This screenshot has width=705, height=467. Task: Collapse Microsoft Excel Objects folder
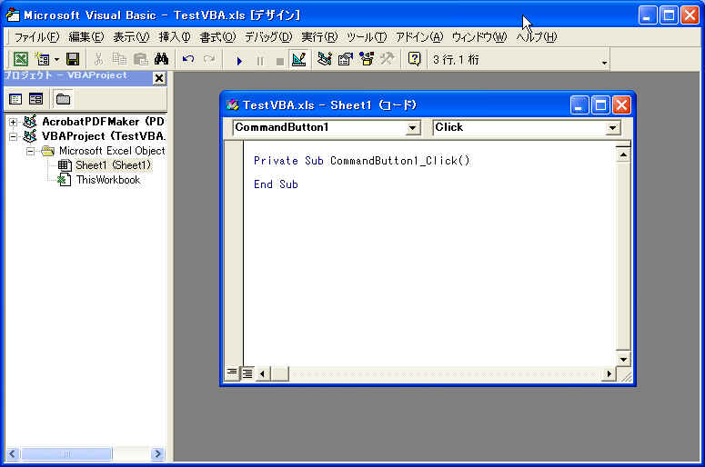[30, 152]
